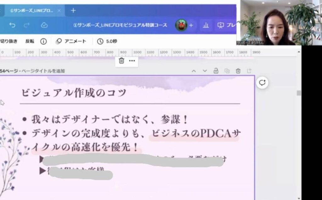Open the collaborator avatar menu
The image size is (322, 200).
[x=181, y=25]
